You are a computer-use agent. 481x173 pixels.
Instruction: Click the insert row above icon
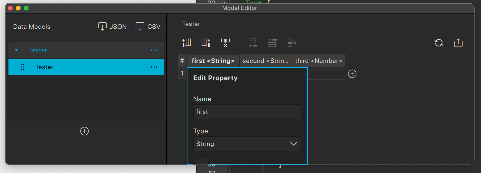point(272,43)
